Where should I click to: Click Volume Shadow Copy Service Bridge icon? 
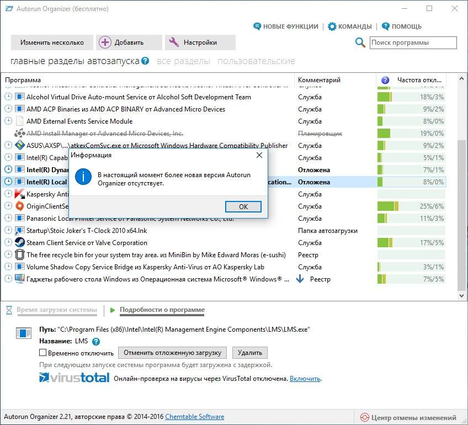pyautogui.click(x=20, y=267)
